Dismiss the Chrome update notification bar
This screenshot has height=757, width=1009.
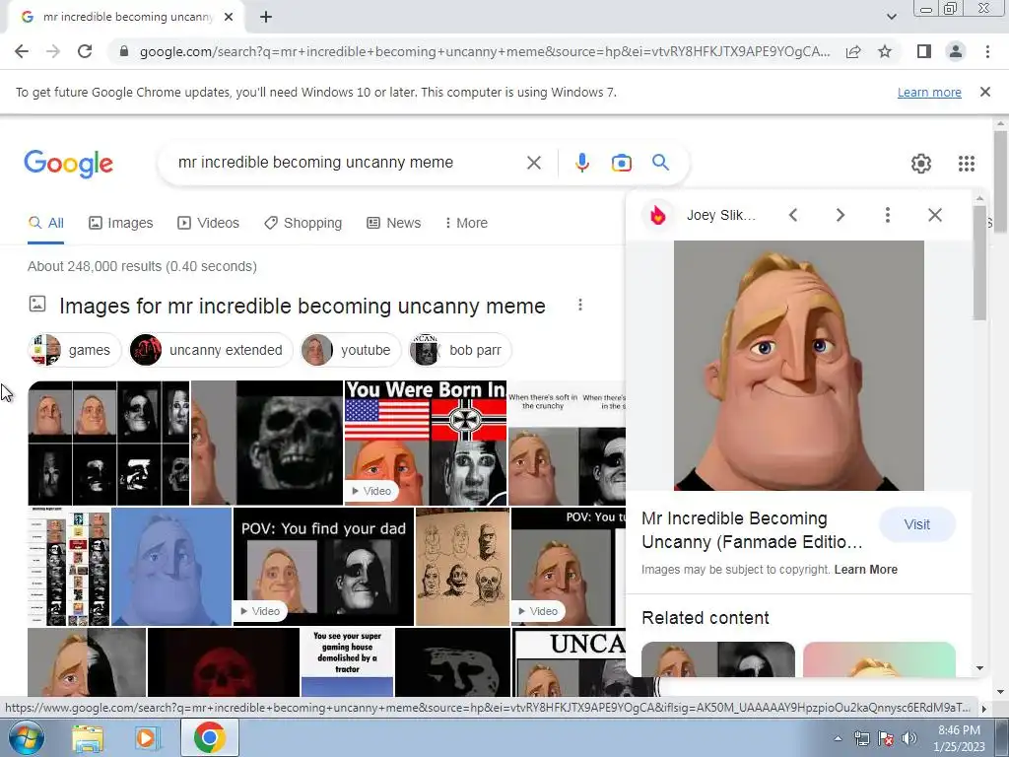984,92
